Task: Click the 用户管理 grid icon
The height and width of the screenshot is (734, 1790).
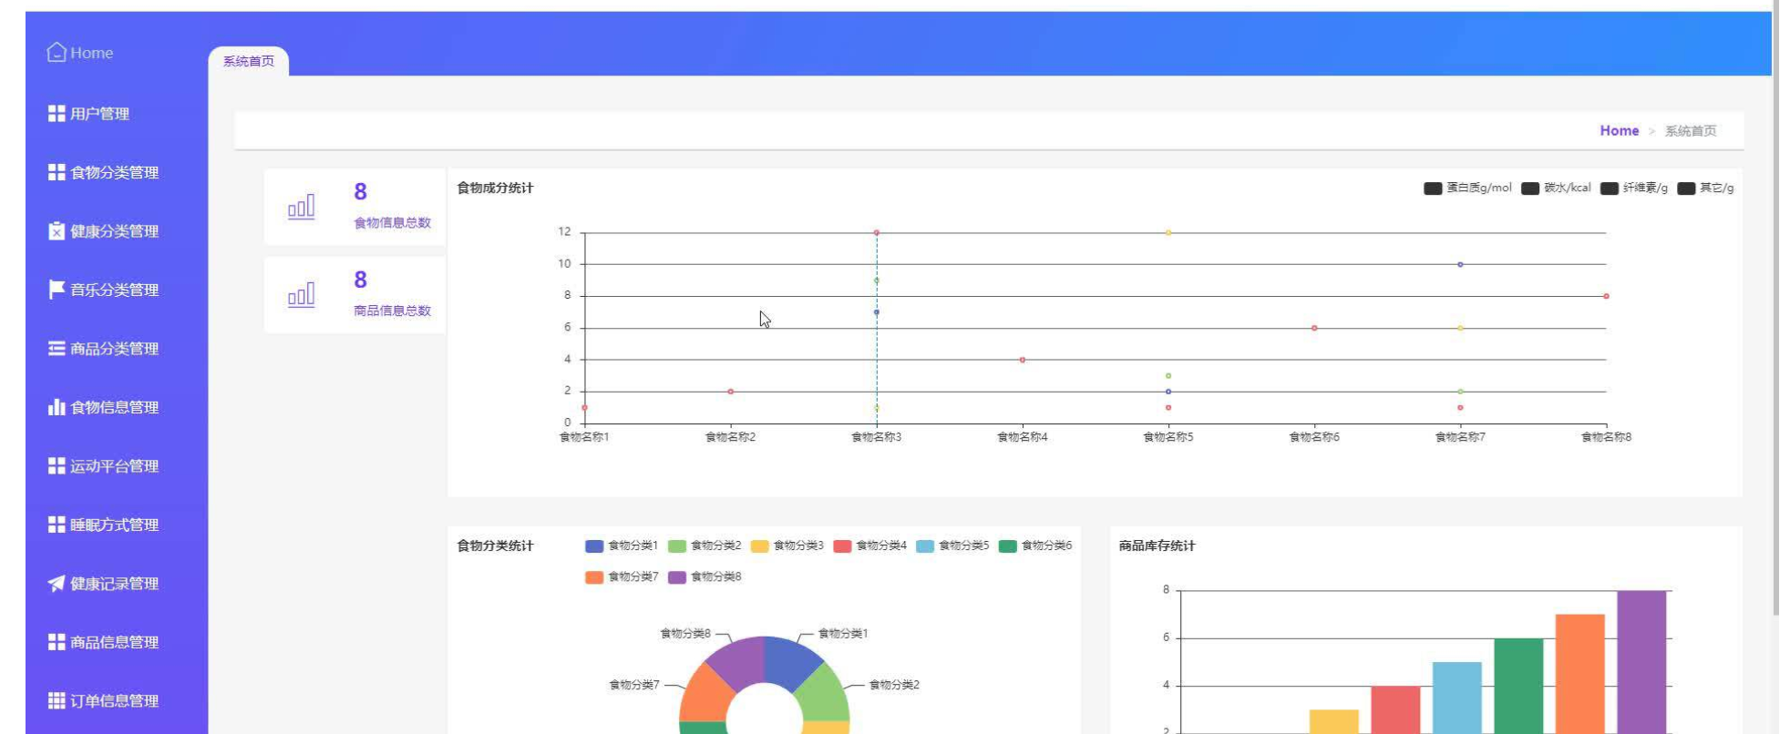Action: tap(57, 113)
